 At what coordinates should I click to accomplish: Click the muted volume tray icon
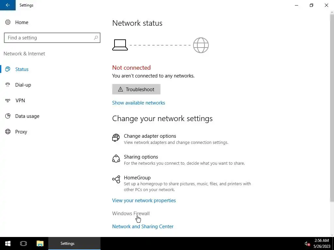pyautogui.click(x=307, y=243)
